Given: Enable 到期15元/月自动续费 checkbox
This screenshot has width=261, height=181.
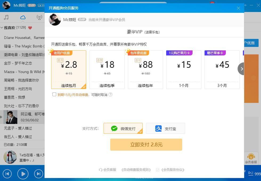Looking at the screenshot, I should pyautogui.click(x=54, y=94).
